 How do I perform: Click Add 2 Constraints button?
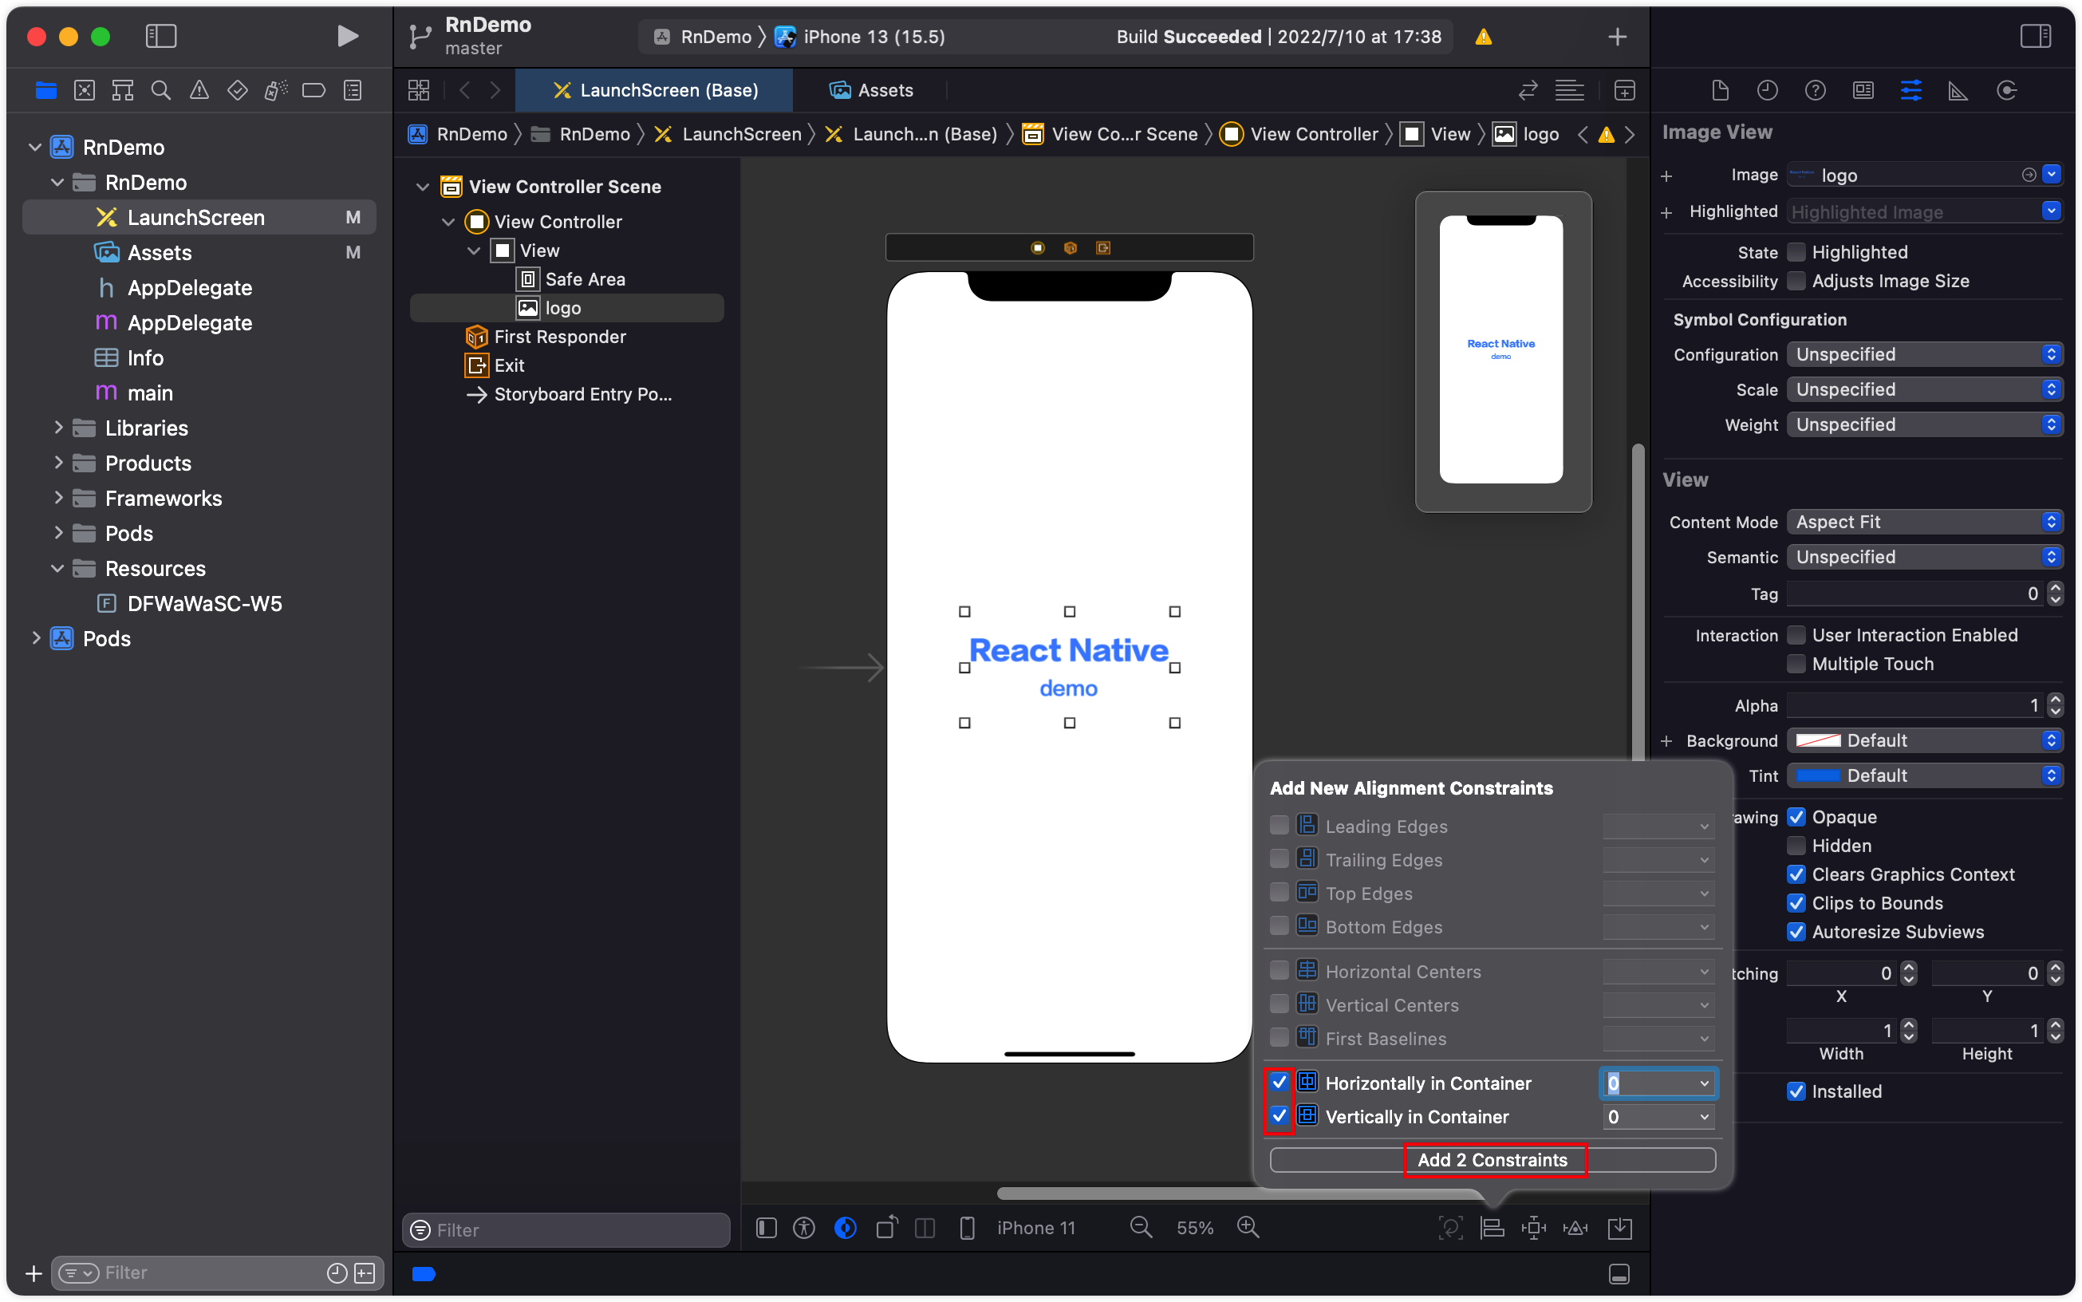point(1491,1159)
